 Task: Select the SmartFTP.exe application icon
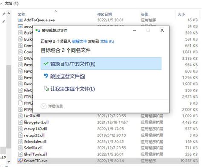[20, 161]
